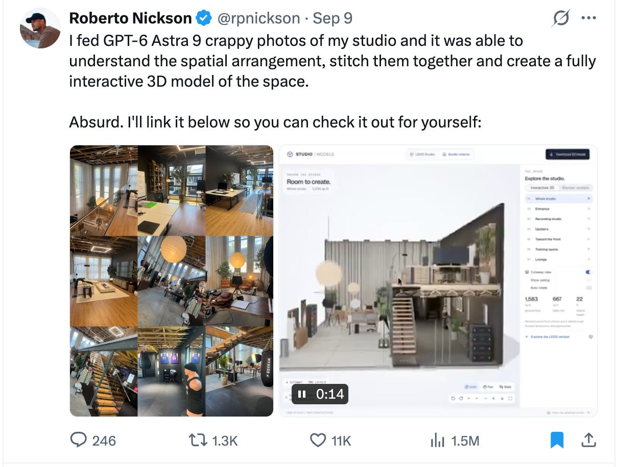Viewport: 617px width, 467px height.
Task: Expand the Recording studio list entry
Action: click(x=558, y=219)
